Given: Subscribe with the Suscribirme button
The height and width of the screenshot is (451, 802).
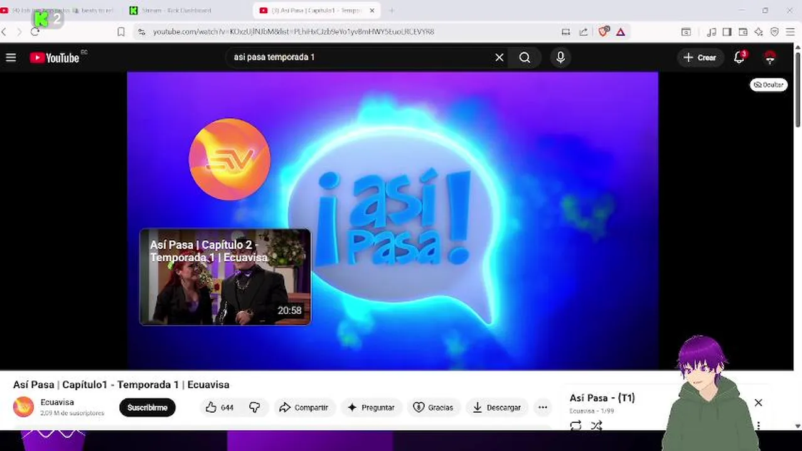Looking at the screenshot, I should 147,408.
